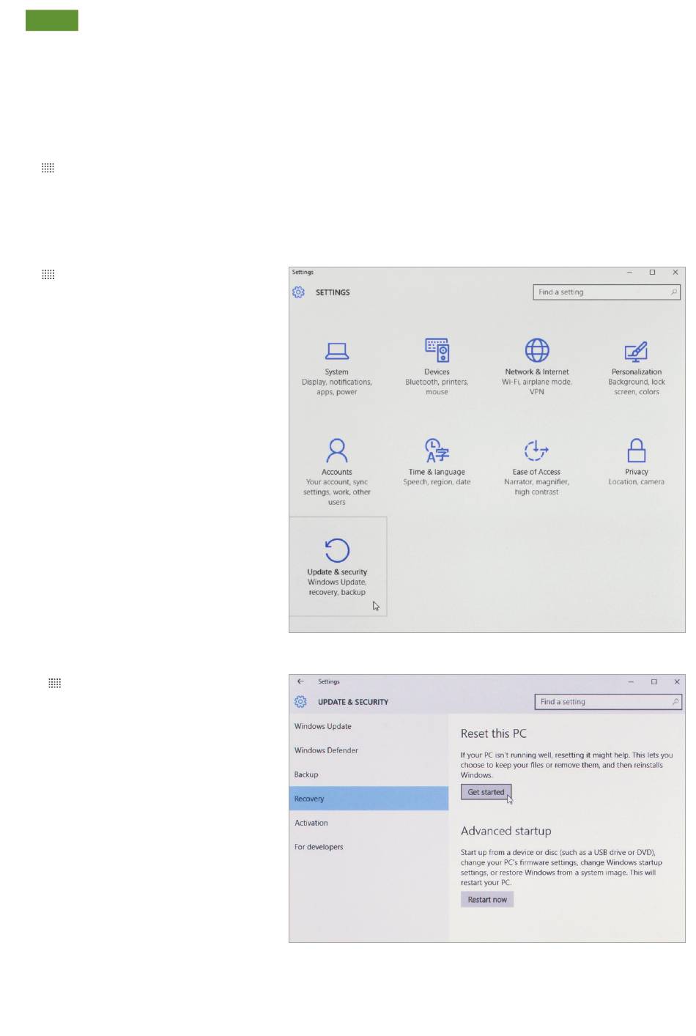This screenshot has height=1036, width=696.
Task: Maximize the SETTINGS home window
Action: [652, 273]
